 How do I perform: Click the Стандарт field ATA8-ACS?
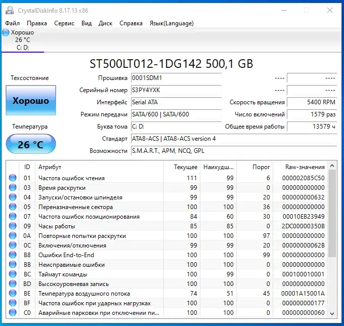click(x=234, y=139)
